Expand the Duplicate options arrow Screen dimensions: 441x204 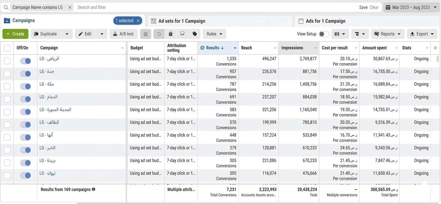(67, 34)
